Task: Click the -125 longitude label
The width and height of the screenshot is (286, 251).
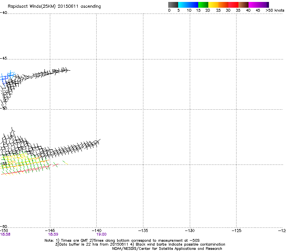Action: 237,231
